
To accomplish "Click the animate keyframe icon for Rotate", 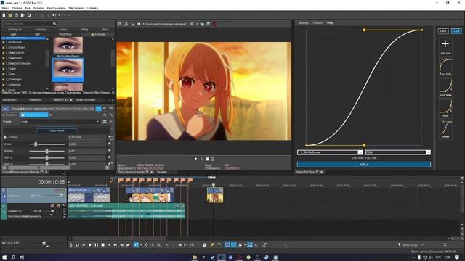I will click(108, 151).
